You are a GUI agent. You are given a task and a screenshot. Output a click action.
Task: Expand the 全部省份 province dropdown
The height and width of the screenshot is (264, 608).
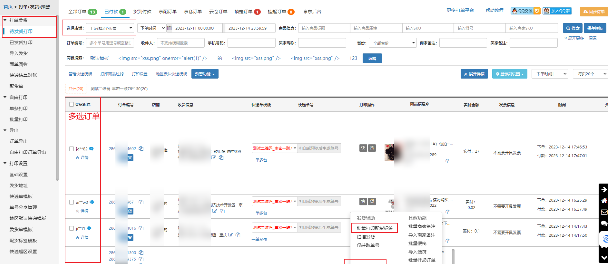tap(392, 43)
